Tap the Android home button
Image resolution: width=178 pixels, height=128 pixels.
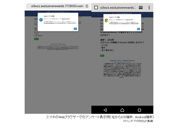pyautogui.click(x=122, y=110)
